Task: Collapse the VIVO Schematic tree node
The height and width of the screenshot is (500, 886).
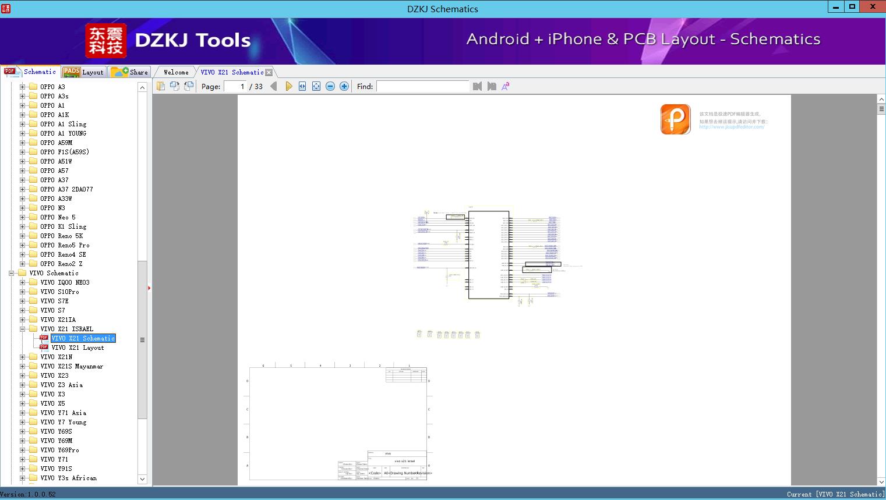Action: coord(12,273)
